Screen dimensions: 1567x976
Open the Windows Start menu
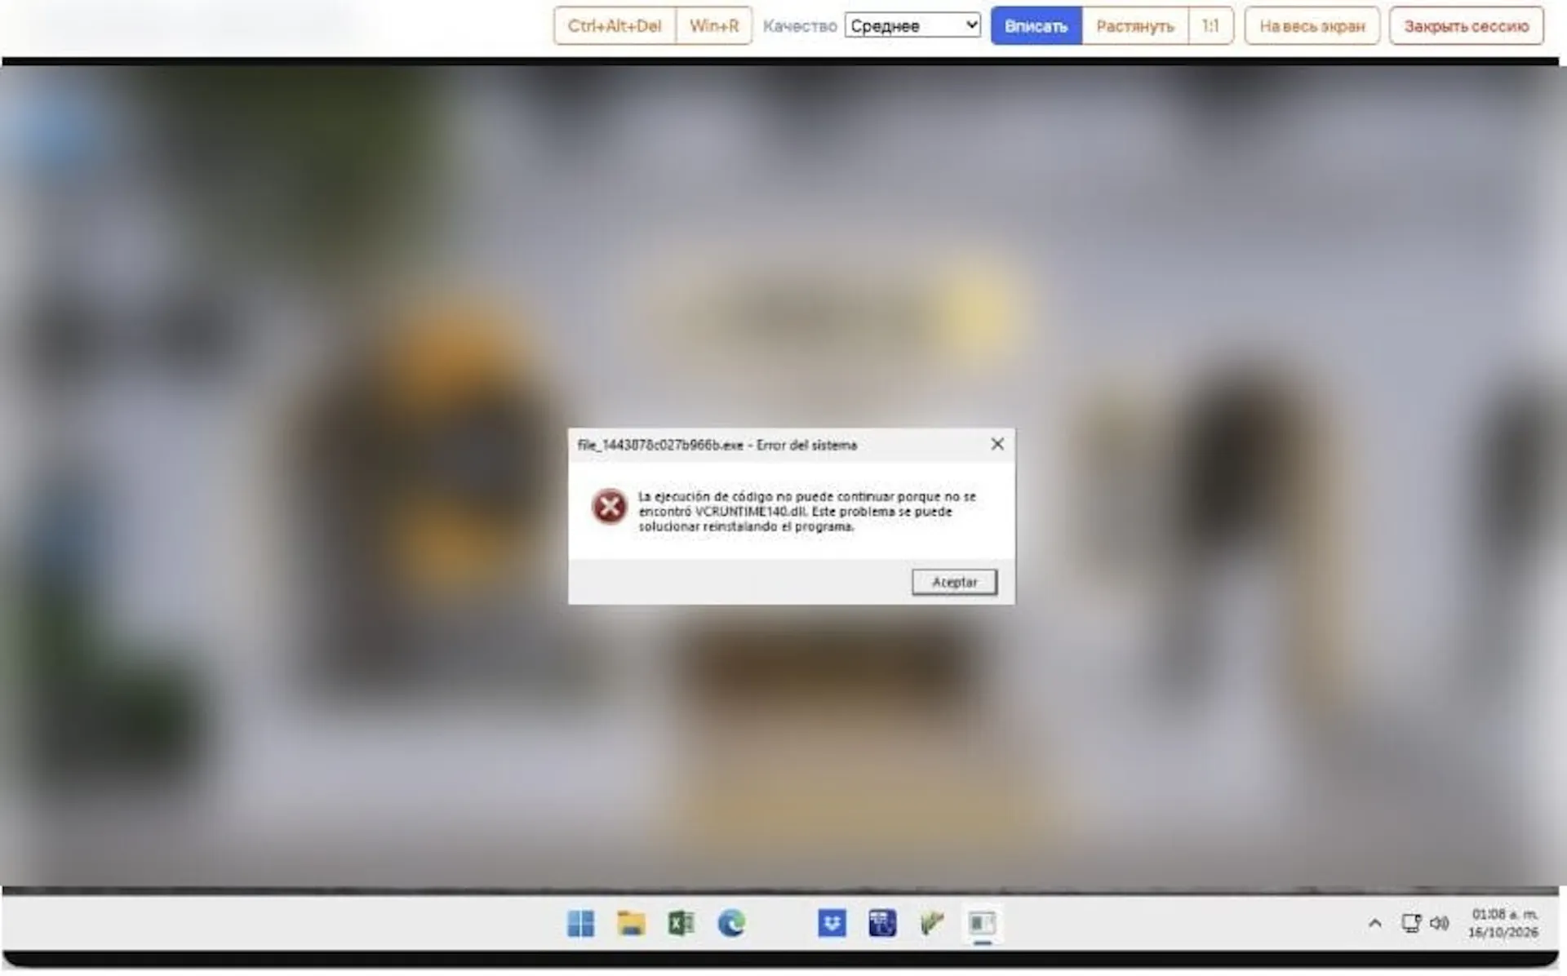580,923
